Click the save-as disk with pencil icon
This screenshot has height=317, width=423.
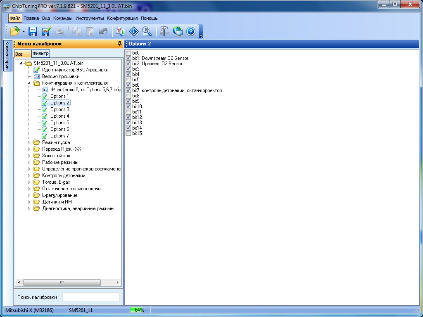[x=46, y=31]
